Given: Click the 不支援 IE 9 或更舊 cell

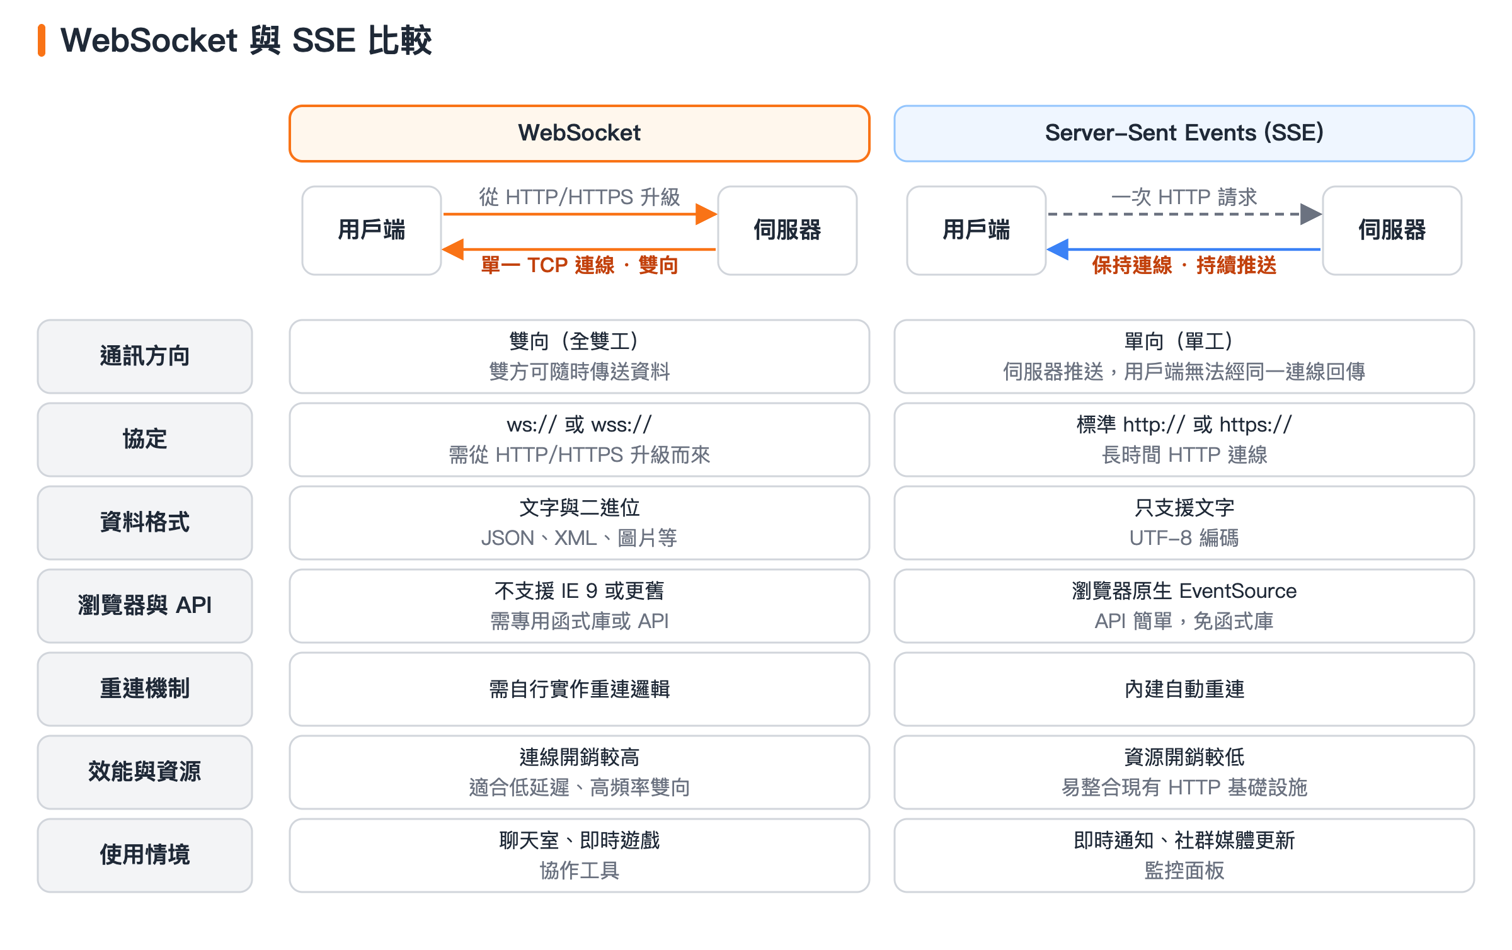Looking at the screenshot, I should pos(580,606).
